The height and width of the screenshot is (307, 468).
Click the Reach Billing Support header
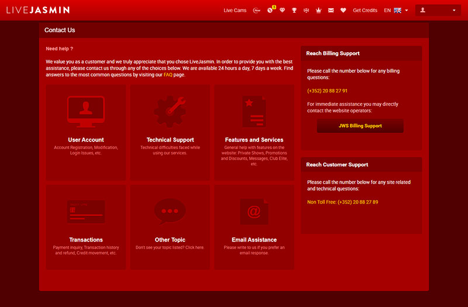[362, 53]
